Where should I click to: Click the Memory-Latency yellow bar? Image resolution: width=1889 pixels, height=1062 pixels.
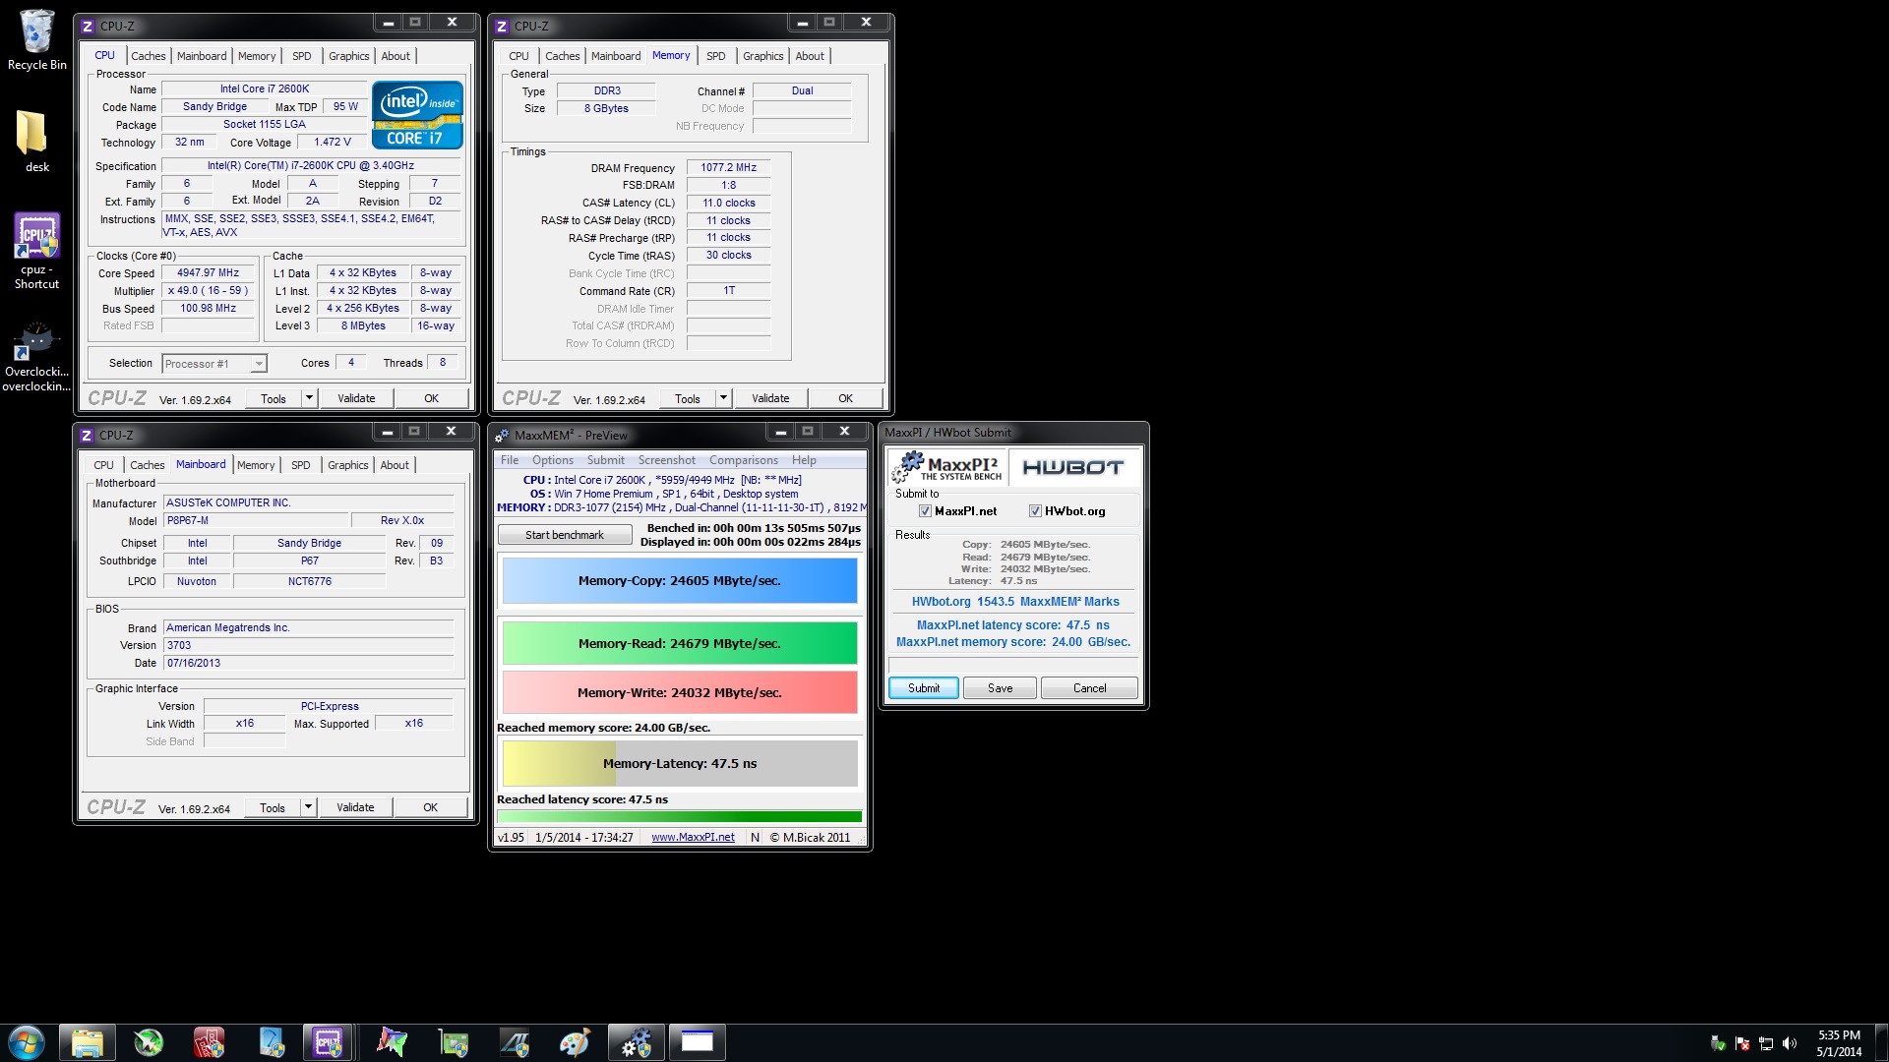click(x=680, y=764)
